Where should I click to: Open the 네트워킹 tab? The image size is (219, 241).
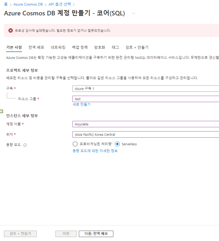pyautogui.click(x=58, y=47)
